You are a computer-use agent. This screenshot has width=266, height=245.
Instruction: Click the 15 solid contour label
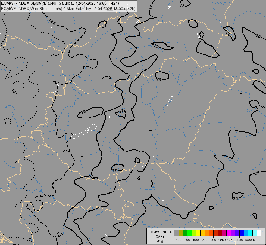(x=83, y=112)
